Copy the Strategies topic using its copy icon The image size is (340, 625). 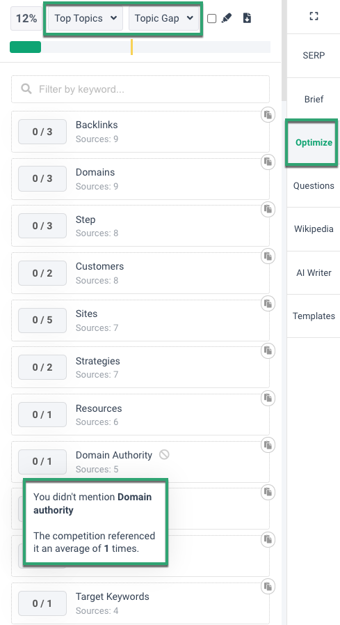(x=268, y=350)
